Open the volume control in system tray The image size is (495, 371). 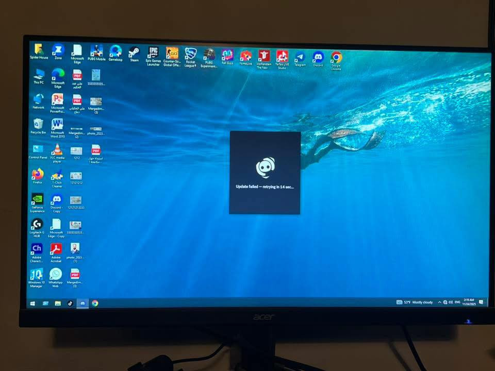(x=451, y=302)
